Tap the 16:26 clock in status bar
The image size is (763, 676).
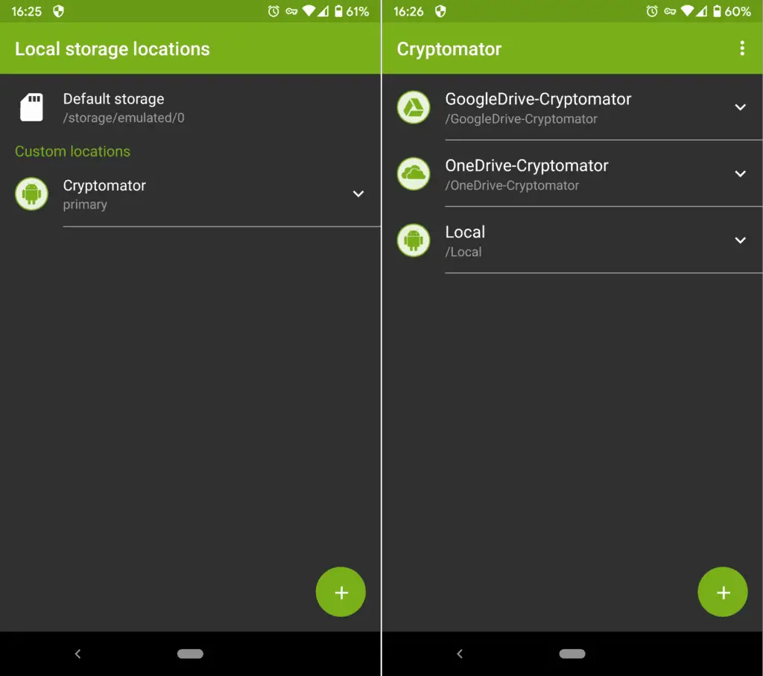[409, 12]
